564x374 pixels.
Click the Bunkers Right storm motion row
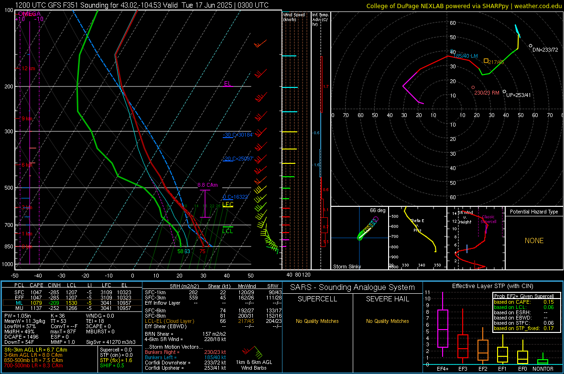185,352
